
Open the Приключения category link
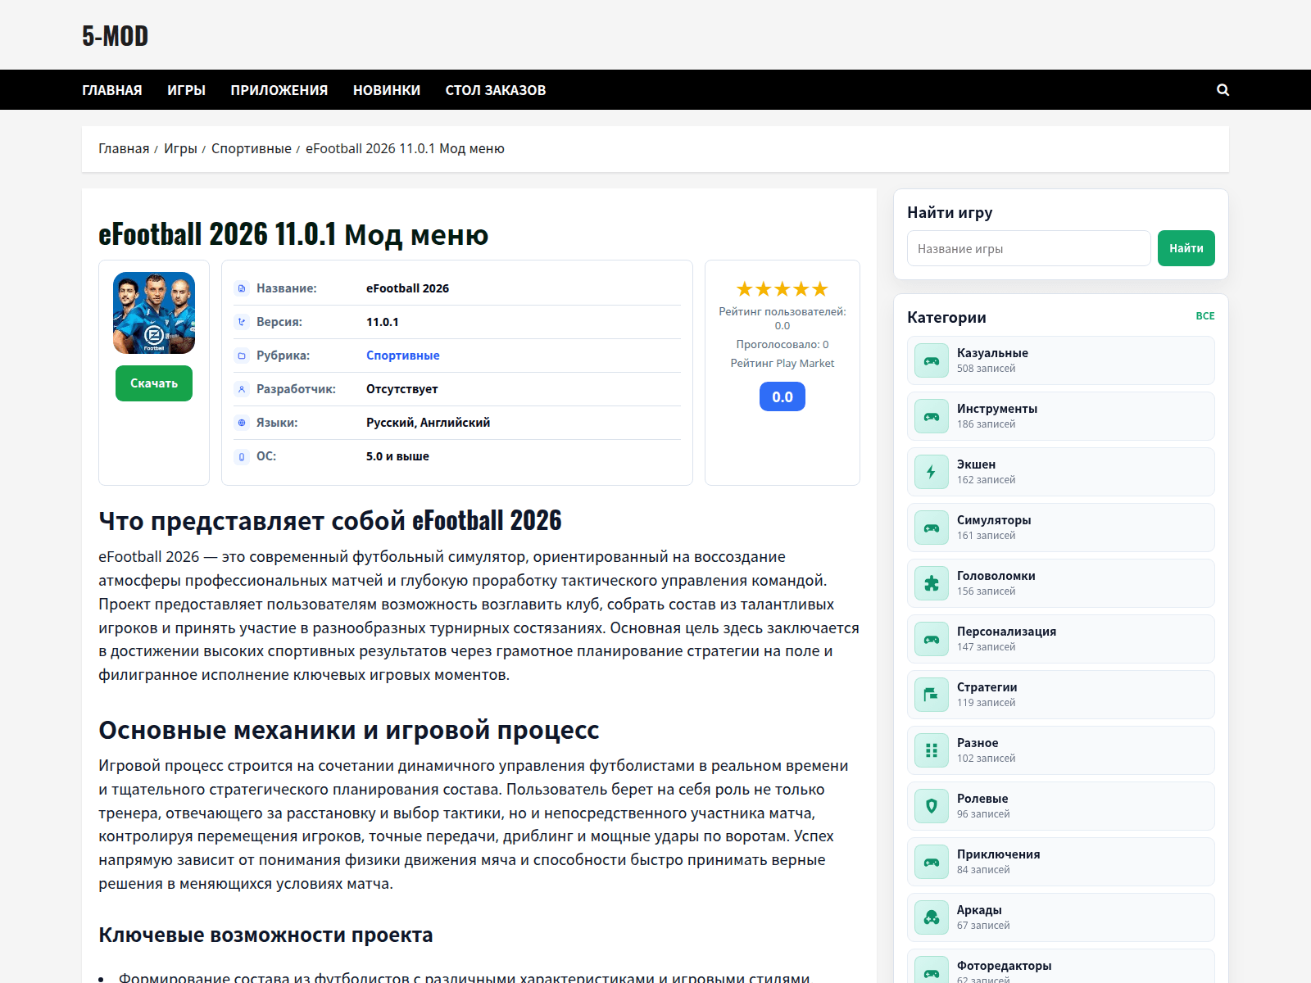pos(1061,862)
